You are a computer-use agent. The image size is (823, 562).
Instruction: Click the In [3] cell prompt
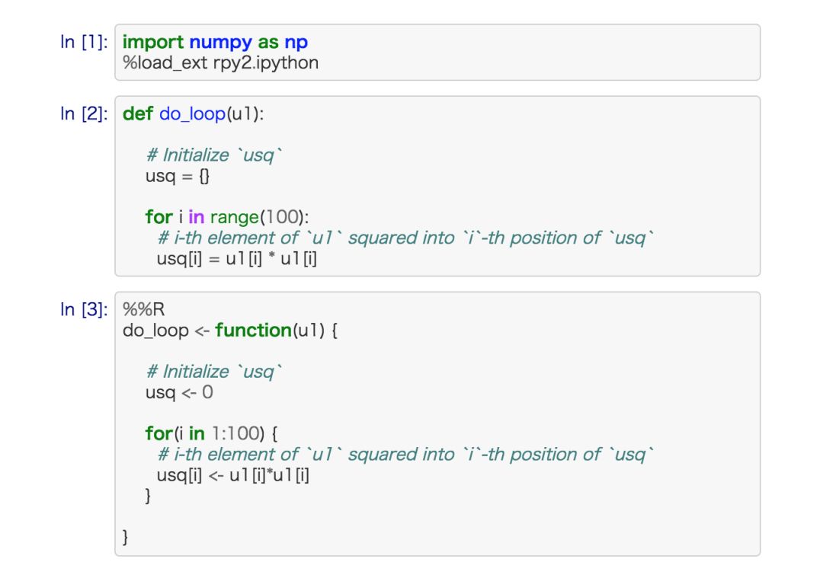tap(83, 310)
